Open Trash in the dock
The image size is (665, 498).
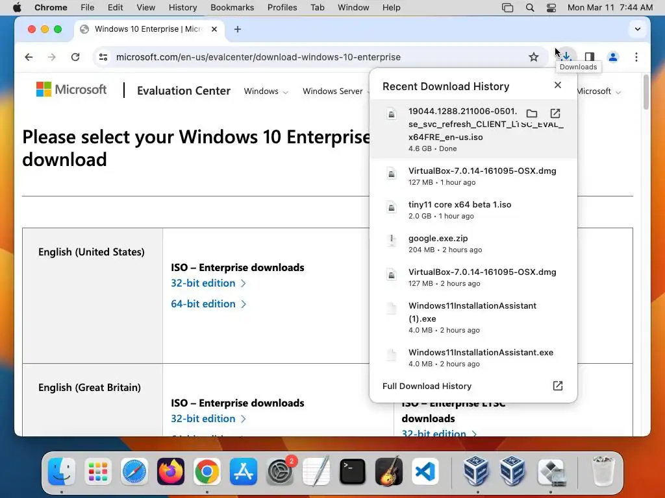coord(603,471)
